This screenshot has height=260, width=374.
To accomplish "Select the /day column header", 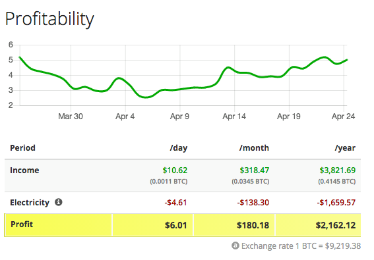I will coord(178,148).
